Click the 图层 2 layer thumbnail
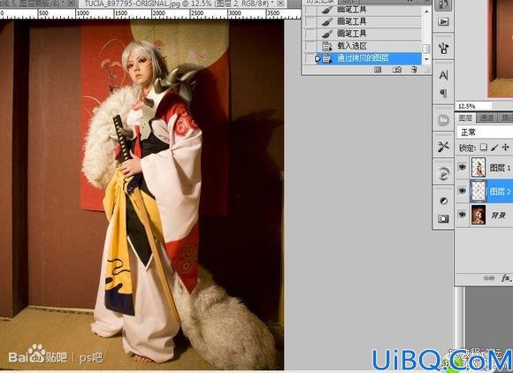Viewport: 513px width, 373px height. pos(478,191)
